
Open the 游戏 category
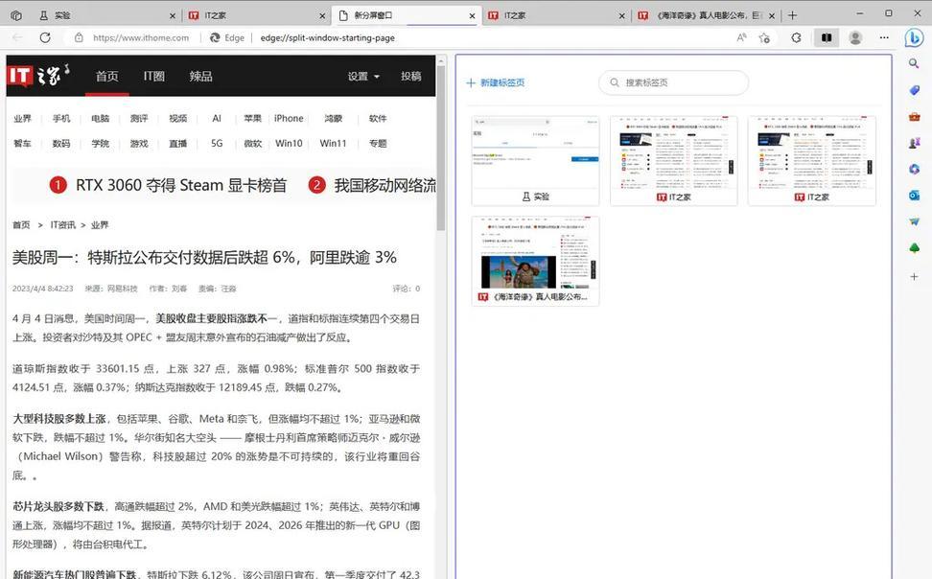coord(139,143)
